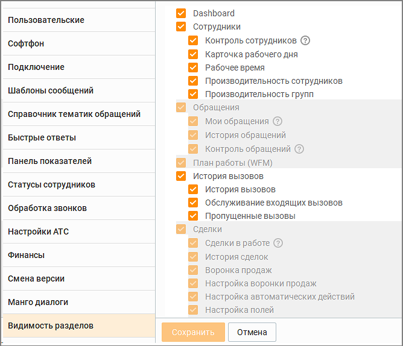Click the disabled История обращений checkbox
The height and width of the screenshot is (346, 403).
click(193, 135)
